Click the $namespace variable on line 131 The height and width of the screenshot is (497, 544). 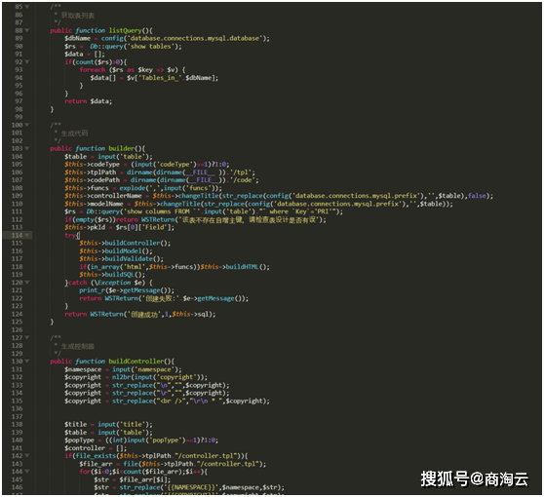(83, 369)
